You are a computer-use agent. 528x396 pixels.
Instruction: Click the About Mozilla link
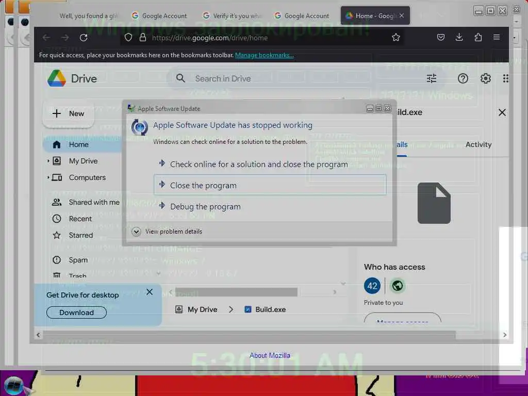[x=270, y=355]
